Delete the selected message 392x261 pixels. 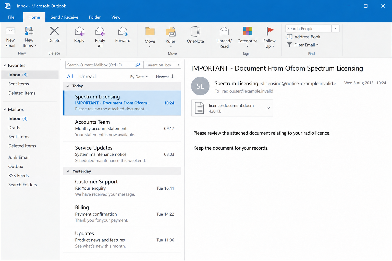[54, 35]
